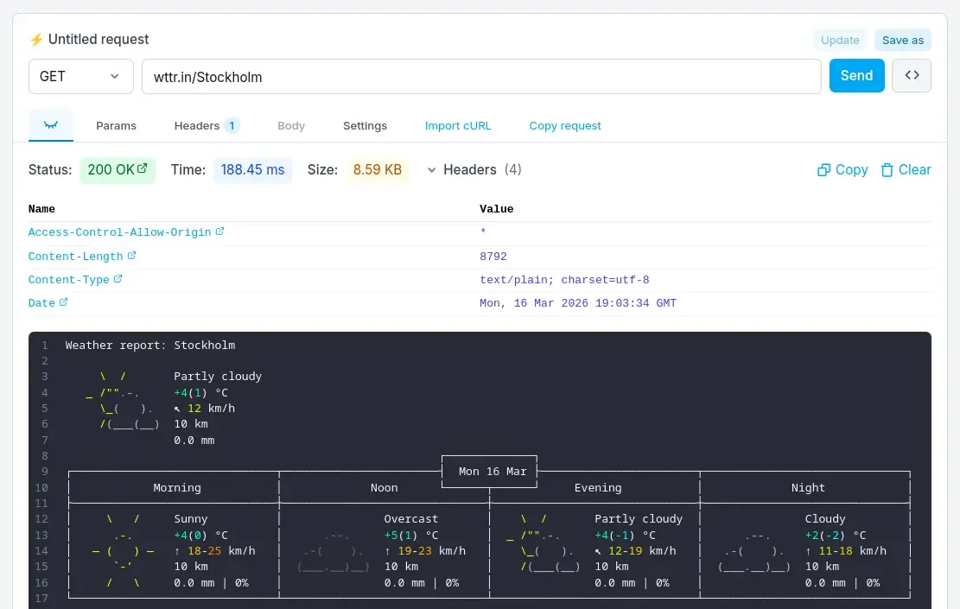Viewport: 960px width, 609px height.
Task: Click the Copy response icon
Action: [x=823, y=170]
